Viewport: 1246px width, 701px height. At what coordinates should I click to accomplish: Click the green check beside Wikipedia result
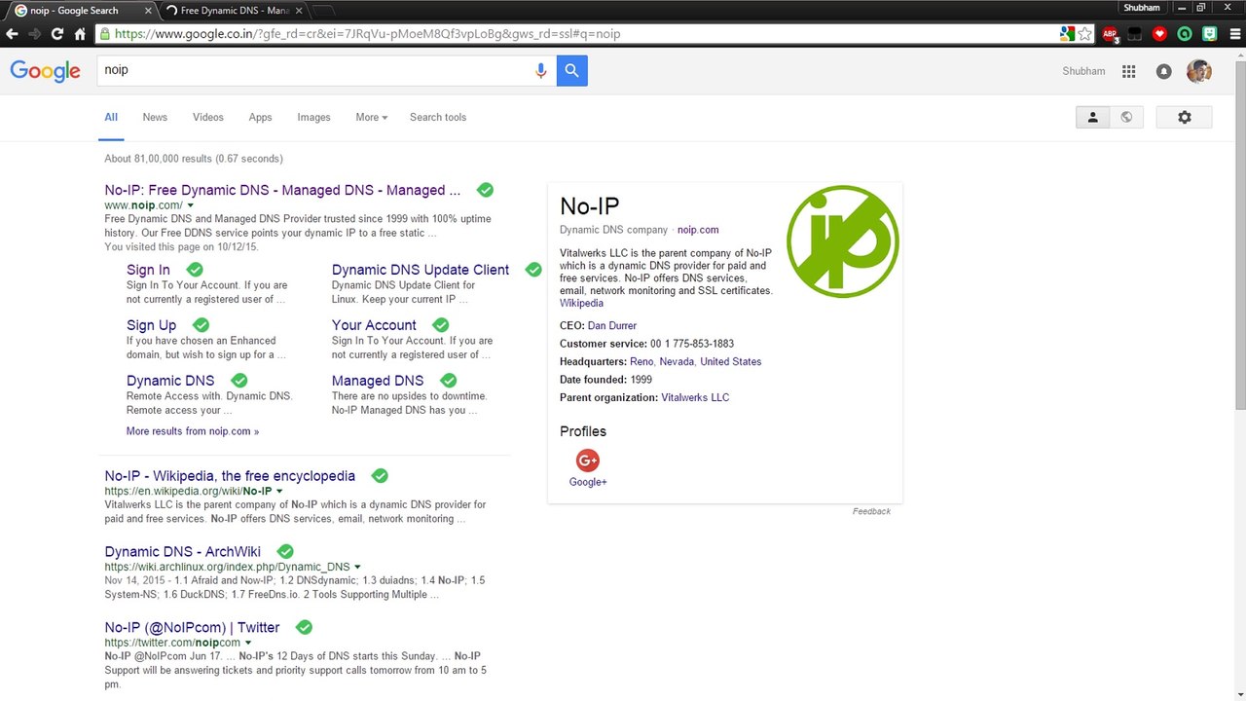click(x=380, y=476)
